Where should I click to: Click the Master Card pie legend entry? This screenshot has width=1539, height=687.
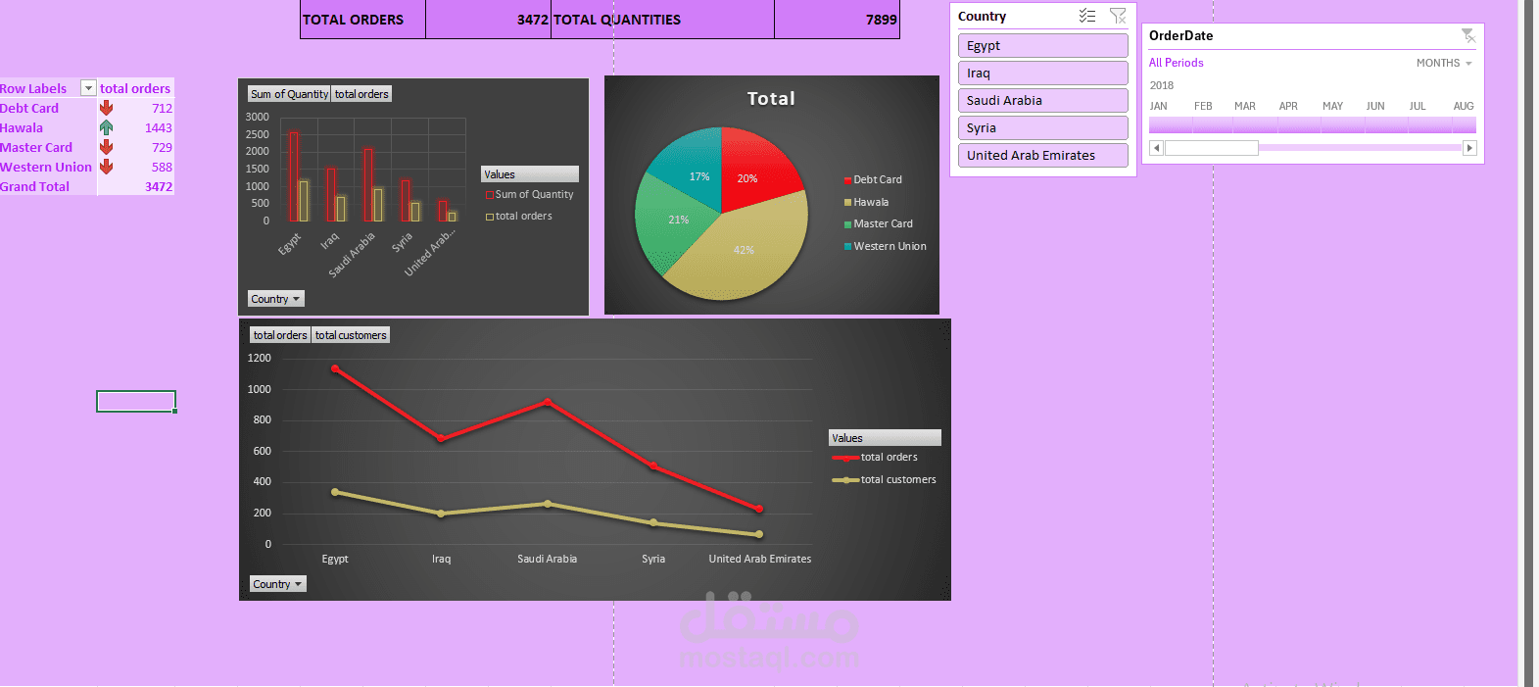878,224
